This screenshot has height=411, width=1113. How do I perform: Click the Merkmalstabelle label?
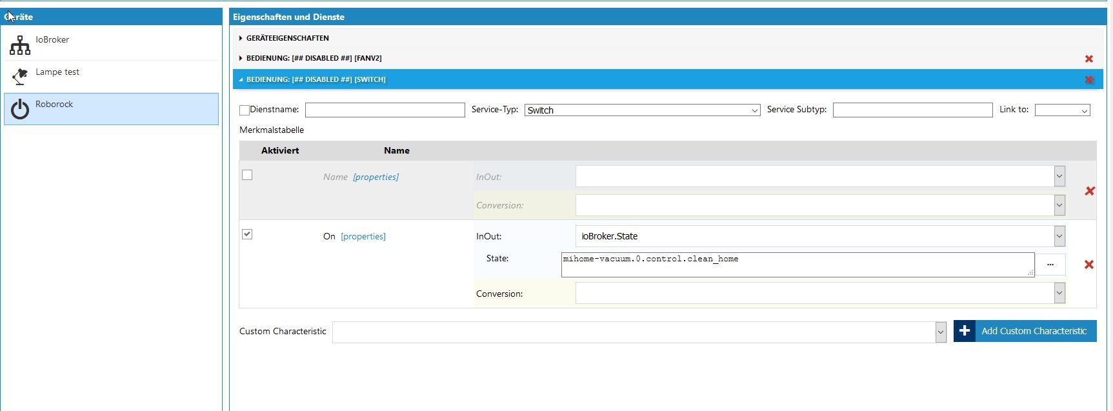click(x=272, y=130)
